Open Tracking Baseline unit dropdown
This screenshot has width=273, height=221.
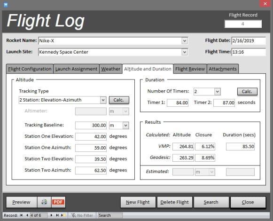point(125,126)
